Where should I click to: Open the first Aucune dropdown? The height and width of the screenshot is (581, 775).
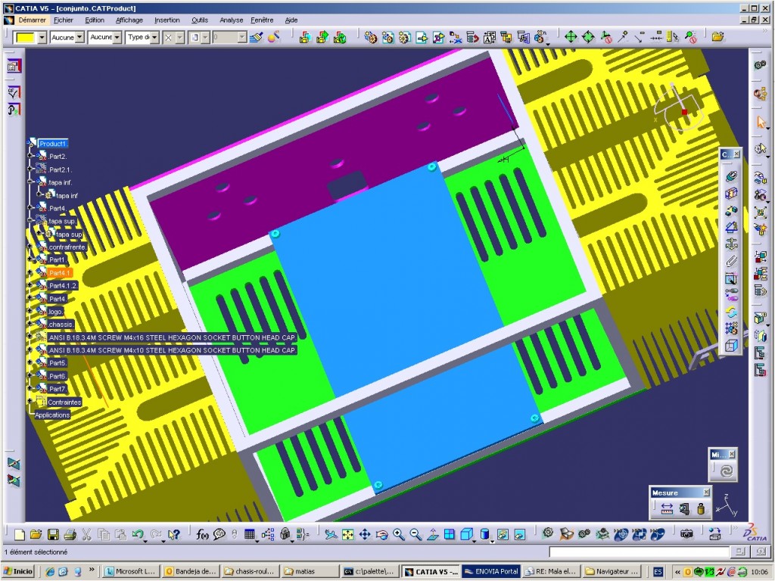pyautogui.click(x=79, y=38)
